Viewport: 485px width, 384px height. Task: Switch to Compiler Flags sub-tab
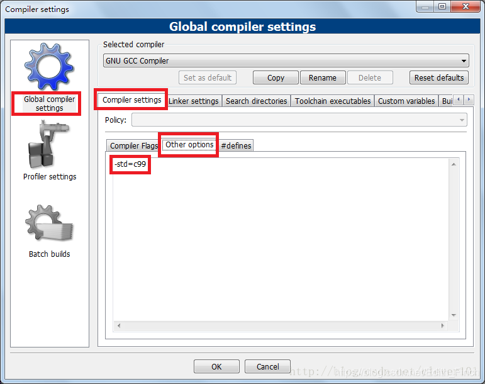click(133, 146)
